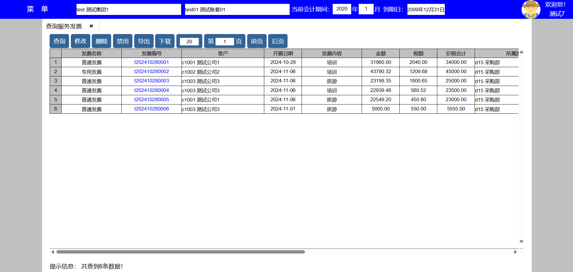Click the 禁用 button
573x272 pixels.
[123, 41]
